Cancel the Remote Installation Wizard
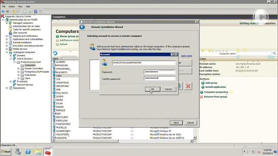 point(190,123)
